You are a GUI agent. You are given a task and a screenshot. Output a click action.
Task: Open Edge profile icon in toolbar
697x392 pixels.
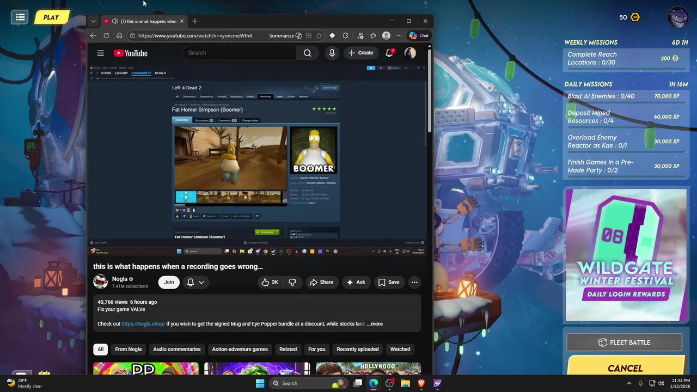coord(386,35)
